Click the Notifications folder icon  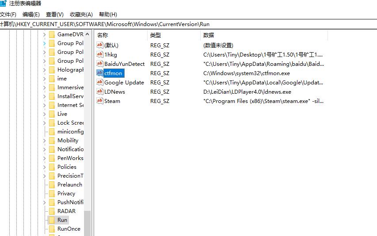click(x=52, y=149)
